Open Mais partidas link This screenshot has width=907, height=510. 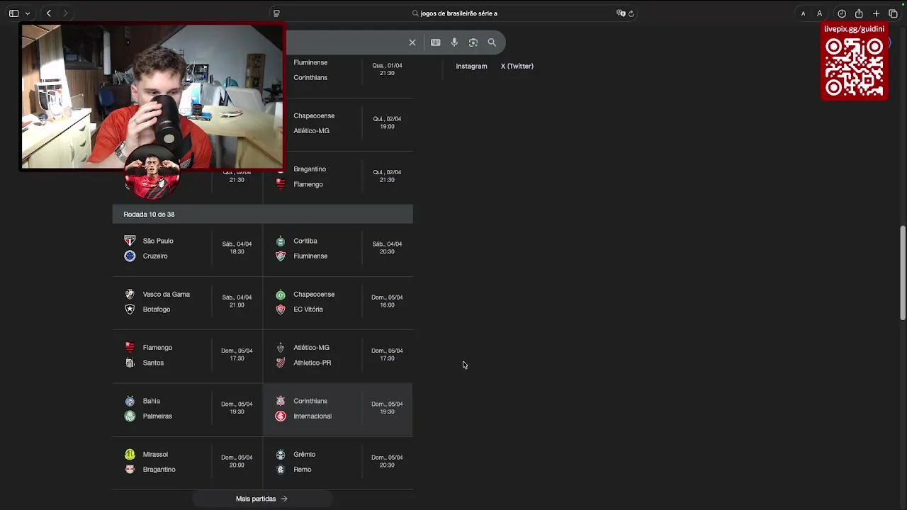262,499
